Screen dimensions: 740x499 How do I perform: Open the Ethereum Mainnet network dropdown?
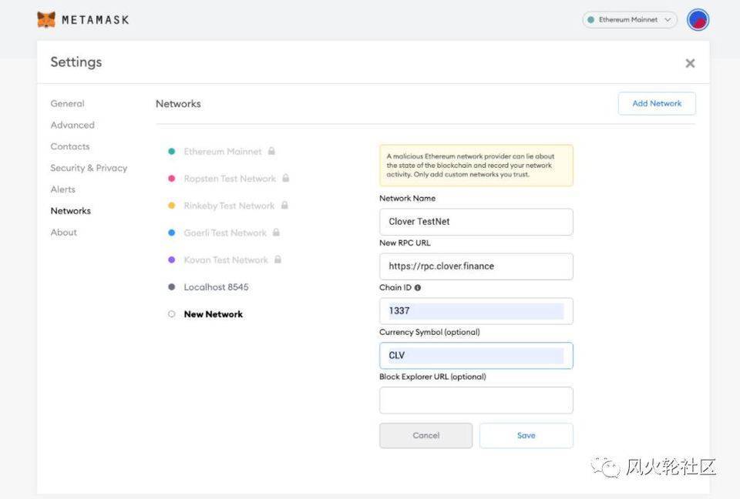[x=630, y=20]
